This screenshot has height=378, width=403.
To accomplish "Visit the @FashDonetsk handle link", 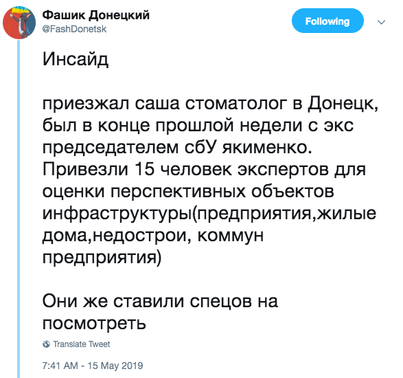I will click(74, 29).
